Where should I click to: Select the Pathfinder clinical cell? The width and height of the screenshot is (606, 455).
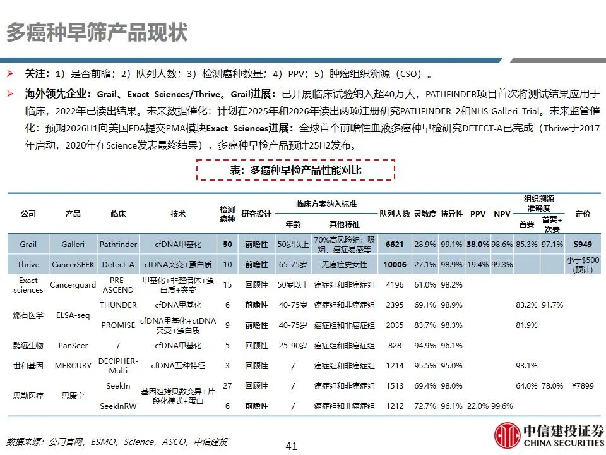click(x=118, y=244)
